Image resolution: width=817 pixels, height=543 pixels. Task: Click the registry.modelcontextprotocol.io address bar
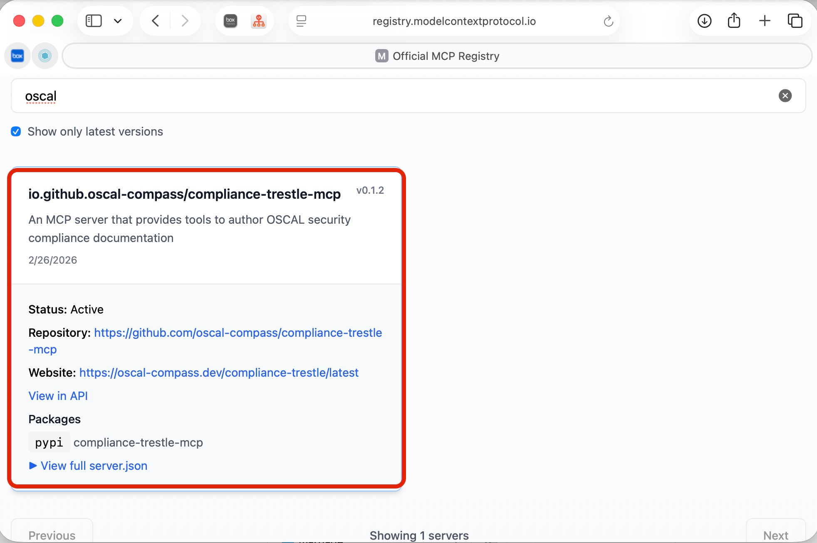[x=454, y=21]
